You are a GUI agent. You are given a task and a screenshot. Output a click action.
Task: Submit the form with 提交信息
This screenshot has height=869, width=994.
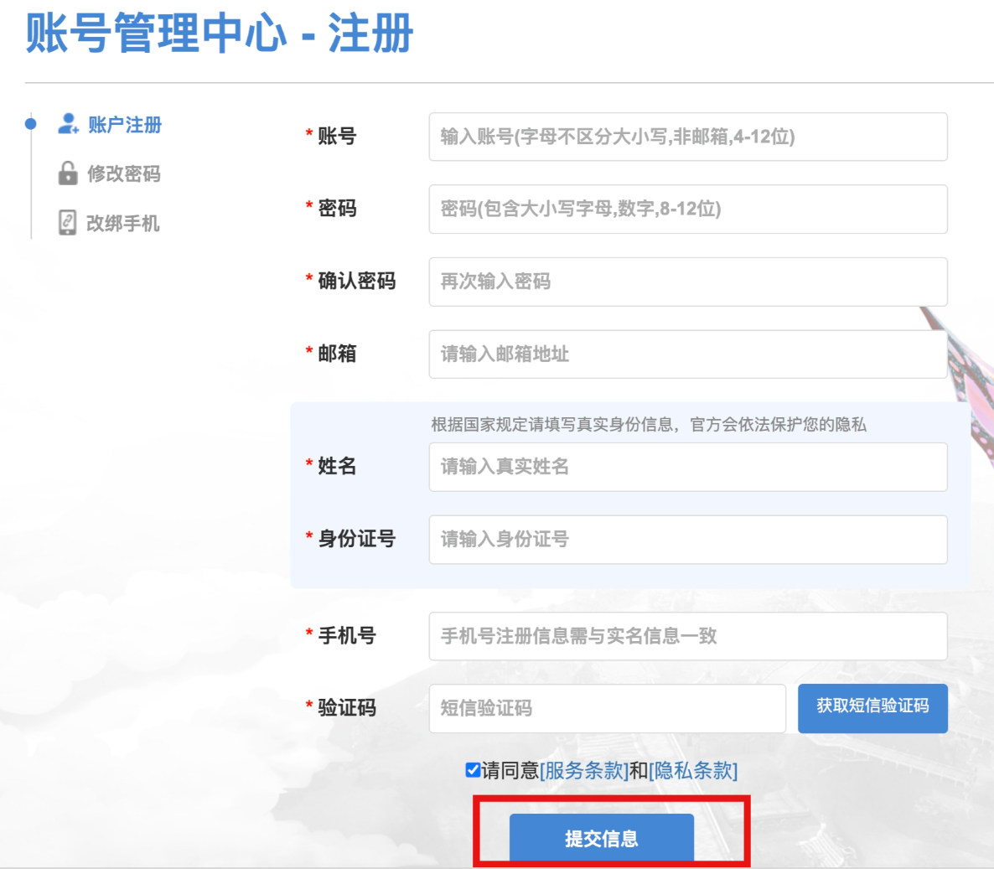pyautogui.click(x=602, y=838)
